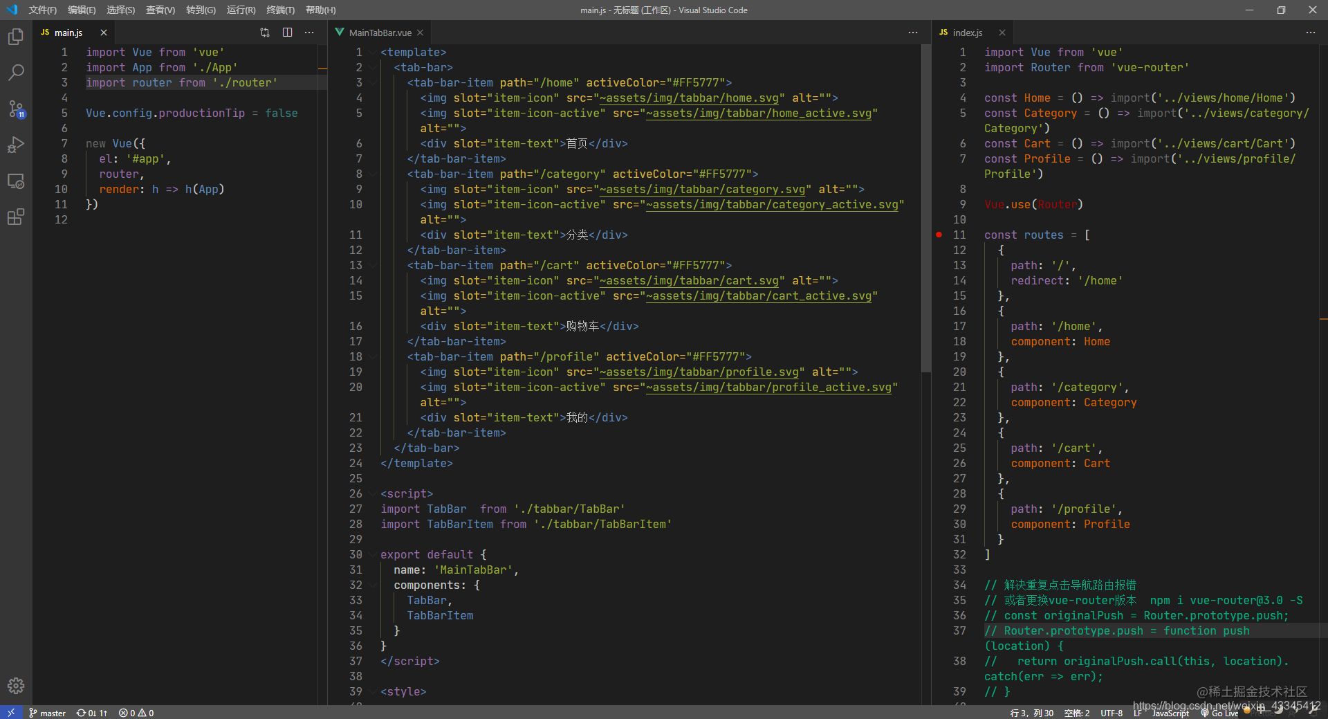This screenshot has height=719, width=1328.
Task: Split the main.js editor to the right
Action: click(x=287, y=33)
